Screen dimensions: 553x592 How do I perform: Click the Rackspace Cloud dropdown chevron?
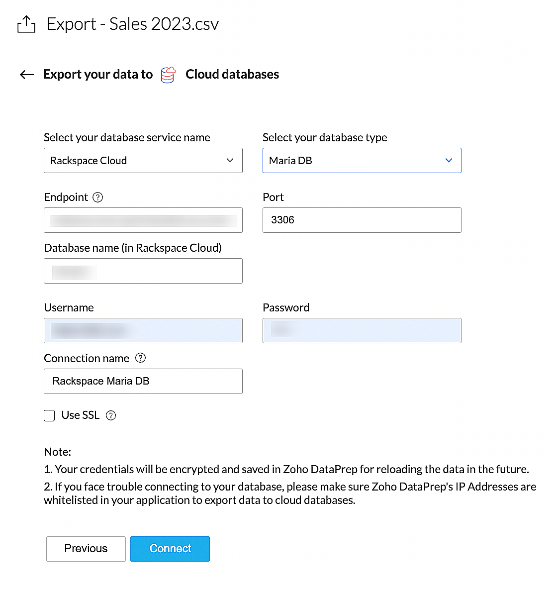point(230,161)
